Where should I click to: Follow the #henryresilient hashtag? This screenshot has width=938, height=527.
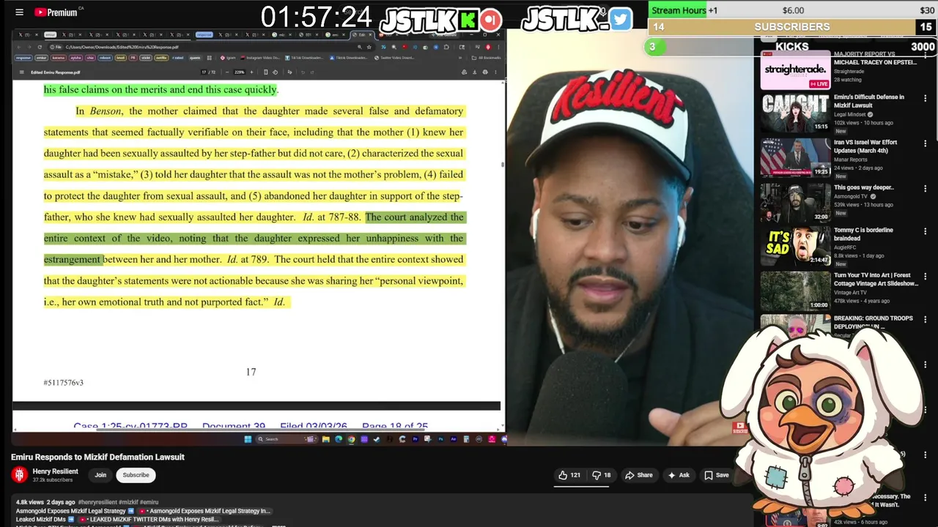pos(97,502)
